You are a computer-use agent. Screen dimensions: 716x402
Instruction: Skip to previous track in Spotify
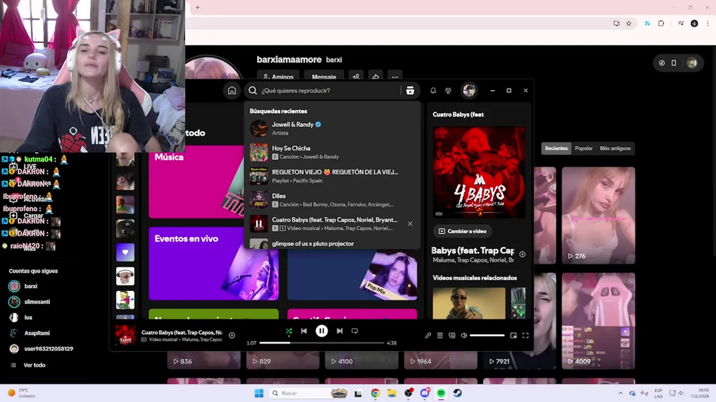[x=304, y=331]
